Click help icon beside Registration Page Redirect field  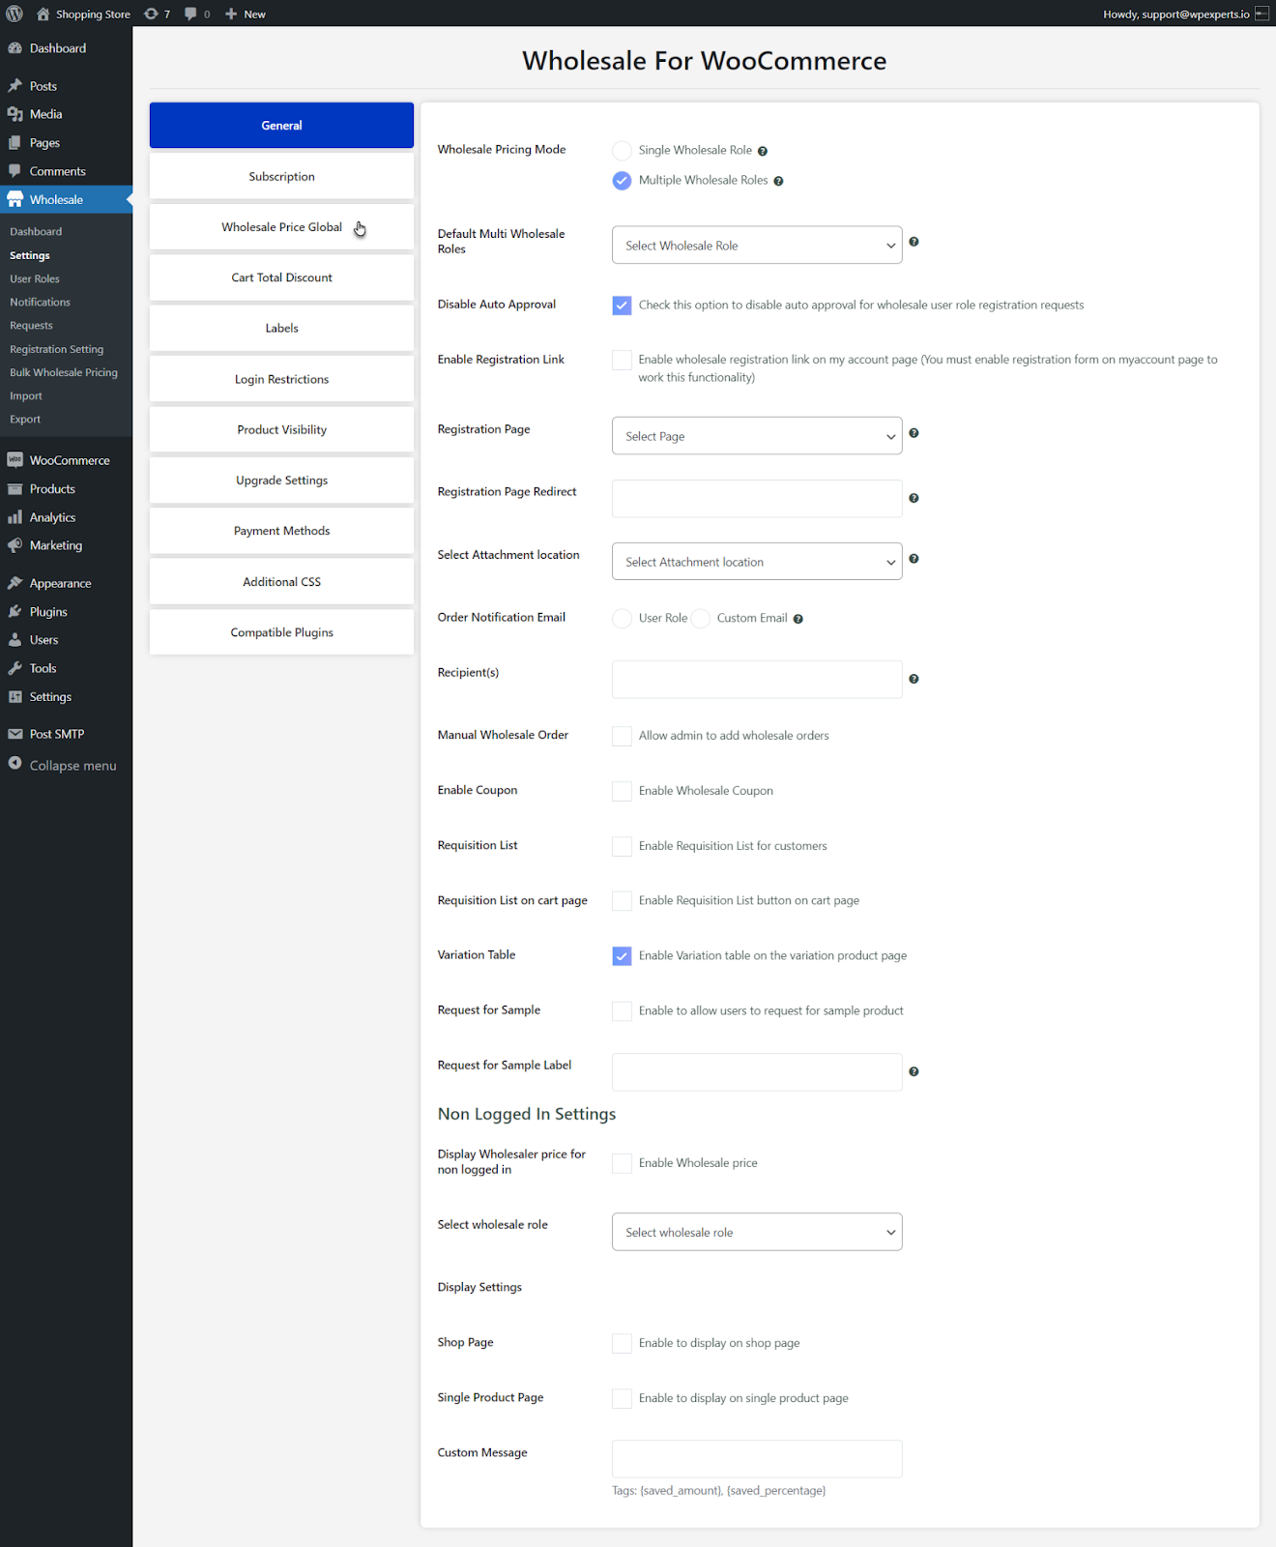coord(913,498)
